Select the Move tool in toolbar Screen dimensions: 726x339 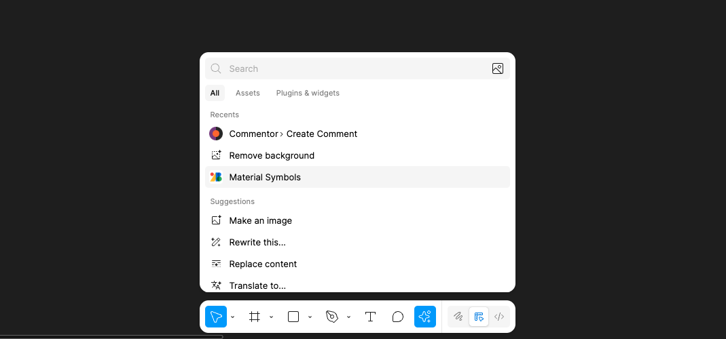[x=216, y=317]
